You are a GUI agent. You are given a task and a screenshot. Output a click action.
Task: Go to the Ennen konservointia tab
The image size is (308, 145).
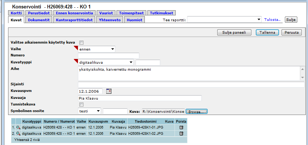tap(75, 13)
